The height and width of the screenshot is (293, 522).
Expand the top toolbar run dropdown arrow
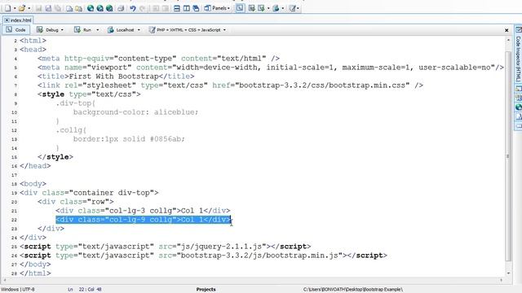coord(268,8)
